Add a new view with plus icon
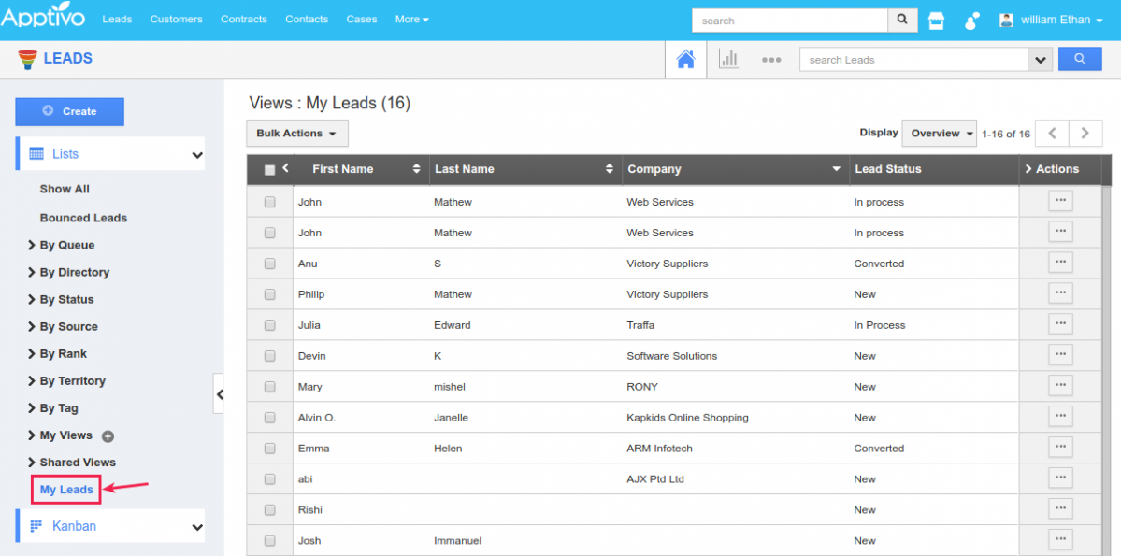 [x=108, y=436]
